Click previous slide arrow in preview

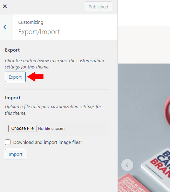coord(127,165)
